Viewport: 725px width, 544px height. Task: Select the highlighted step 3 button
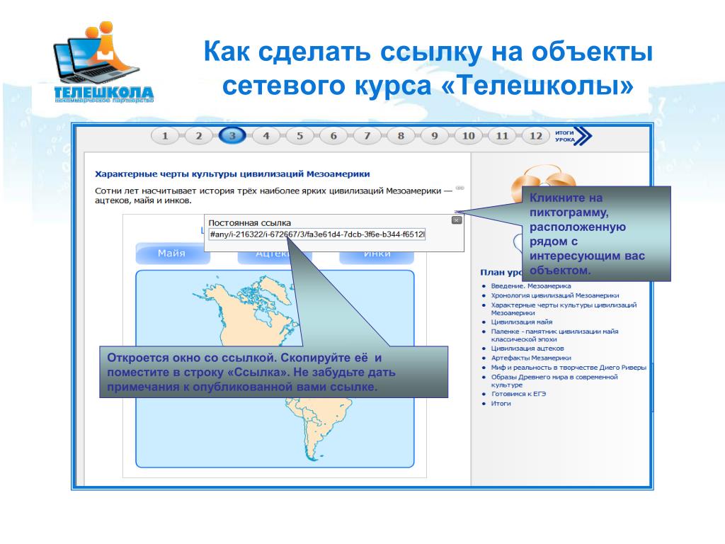point(232,136)
